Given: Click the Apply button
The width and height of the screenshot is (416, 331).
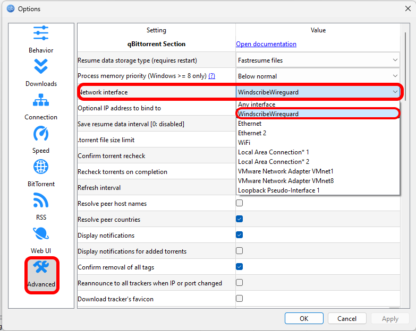Looking at the screenshot, I should coord(390,318).
